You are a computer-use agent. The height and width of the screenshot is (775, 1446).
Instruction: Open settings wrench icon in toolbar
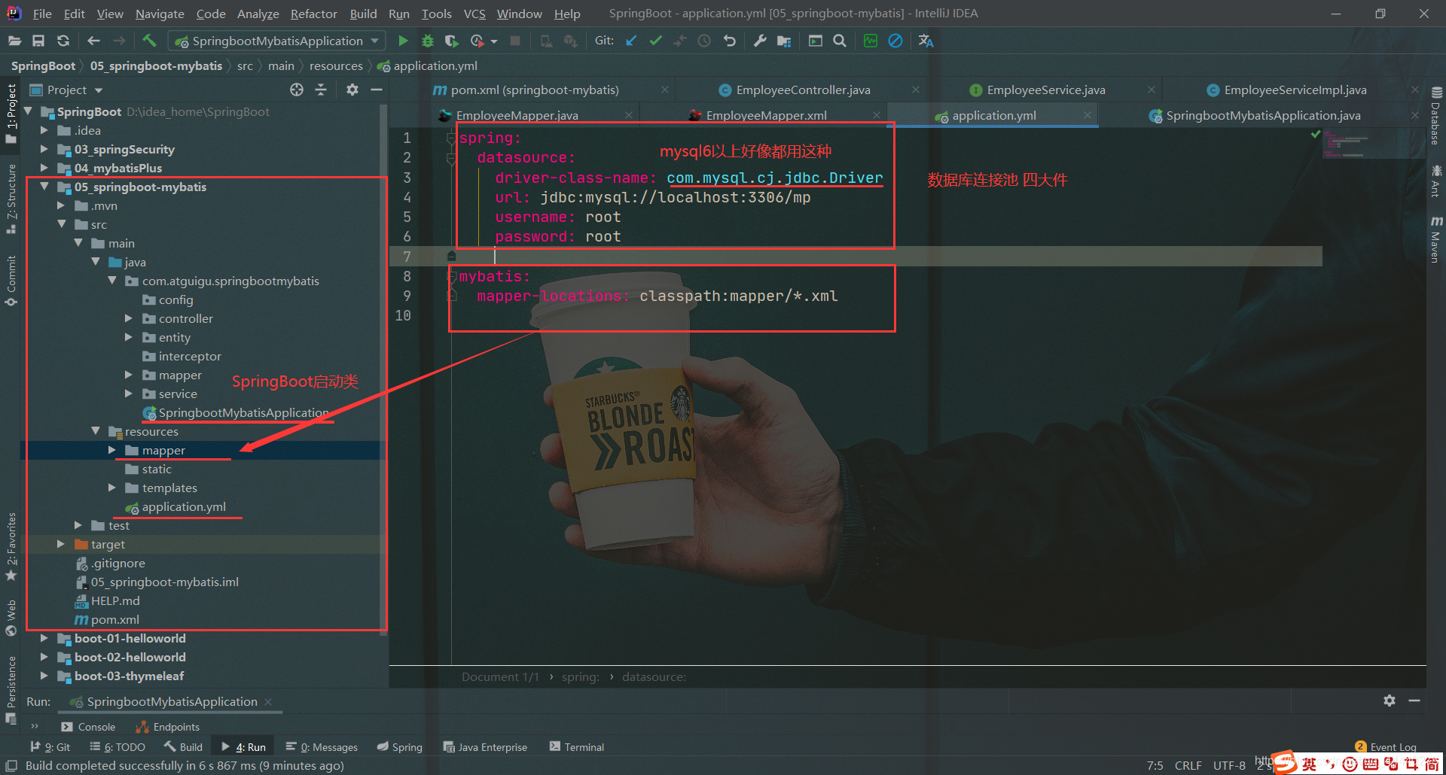(760, 41)
